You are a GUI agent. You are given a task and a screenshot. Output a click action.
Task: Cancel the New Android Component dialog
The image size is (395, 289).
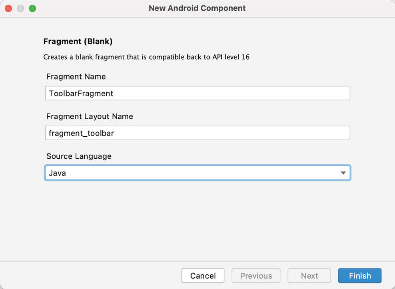coord(203,276)
